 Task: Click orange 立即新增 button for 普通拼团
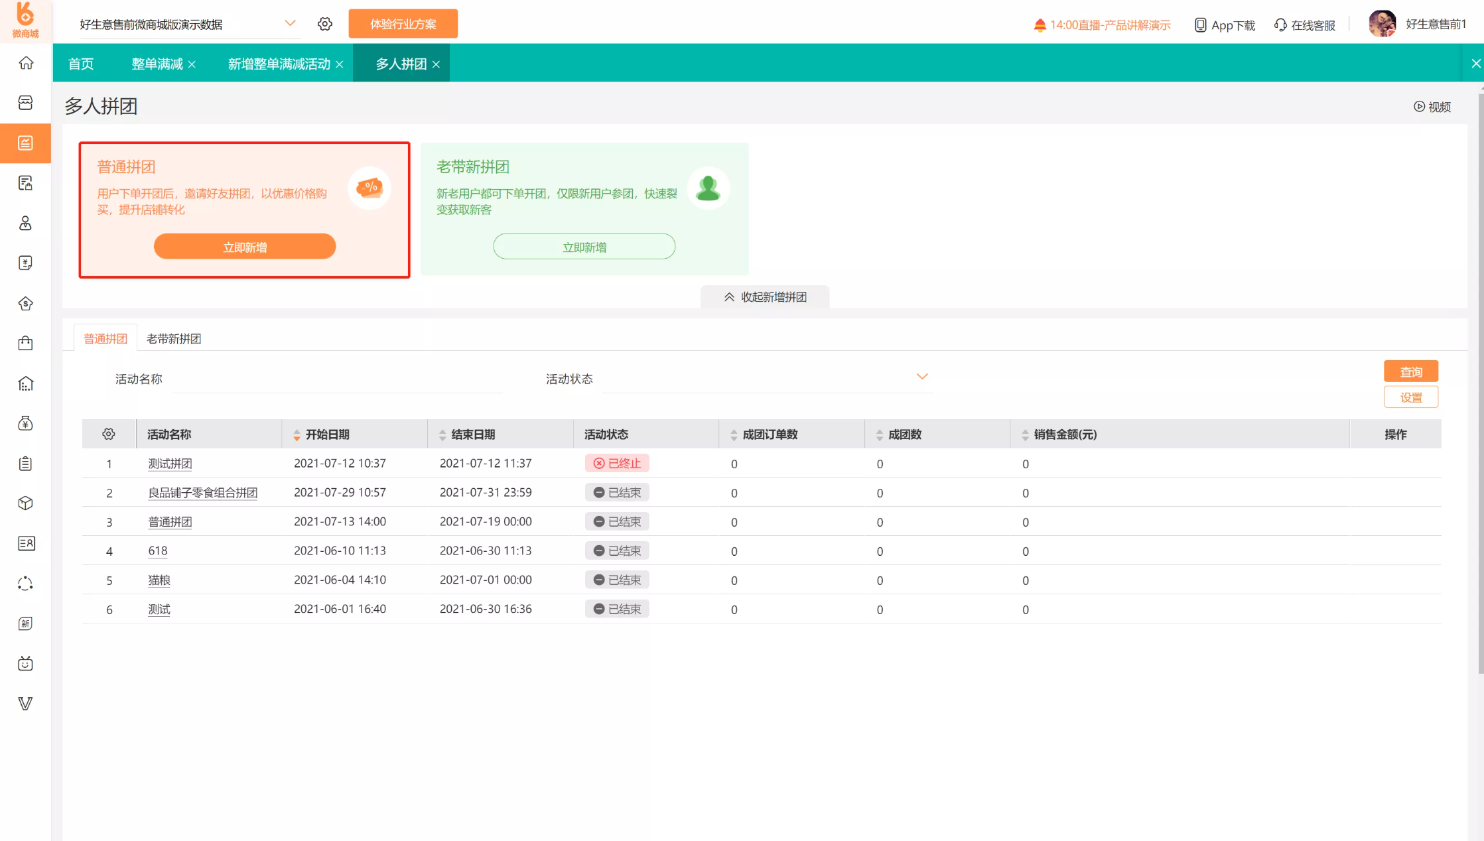(244, 247)
